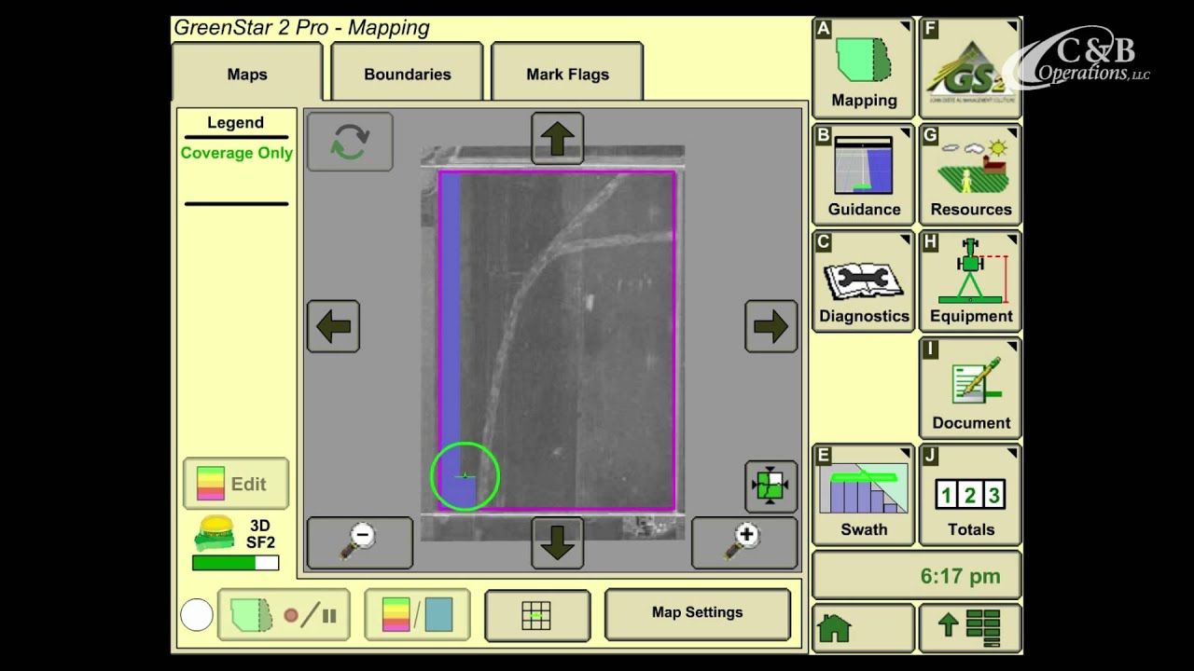Open the Mapping menu button
Screen dimensions: 1194x671
pyautogui.click(x=864, y=67)
